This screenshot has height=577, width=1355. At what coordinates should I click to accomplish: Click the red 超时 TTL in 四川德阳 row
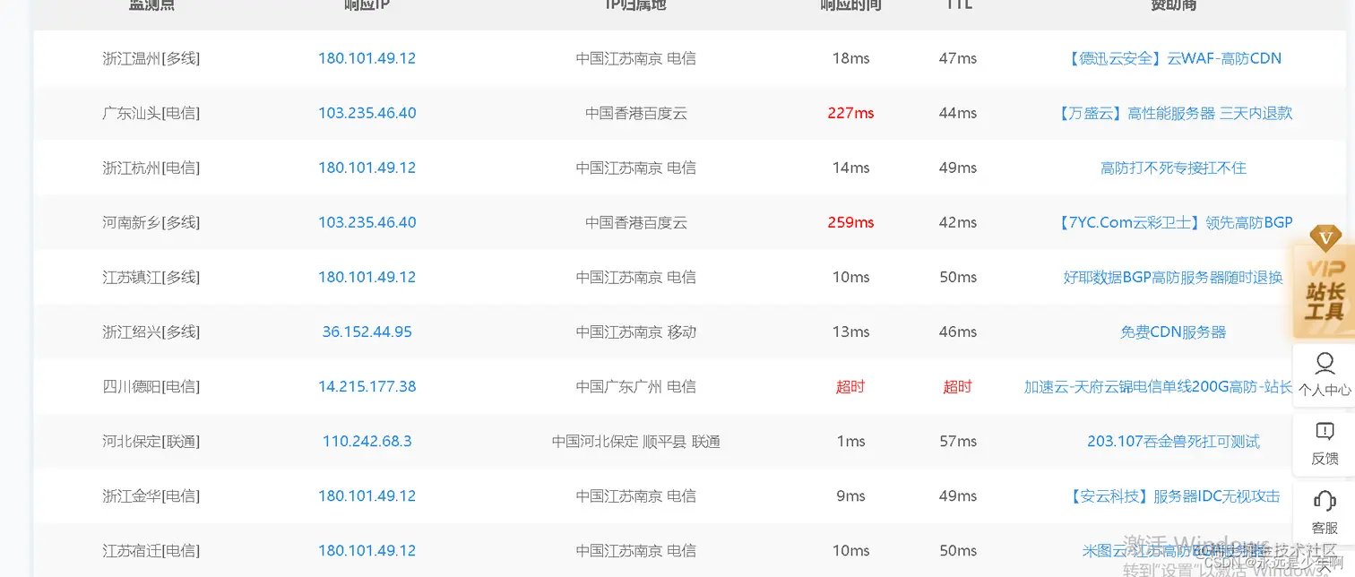click(958, 386)
